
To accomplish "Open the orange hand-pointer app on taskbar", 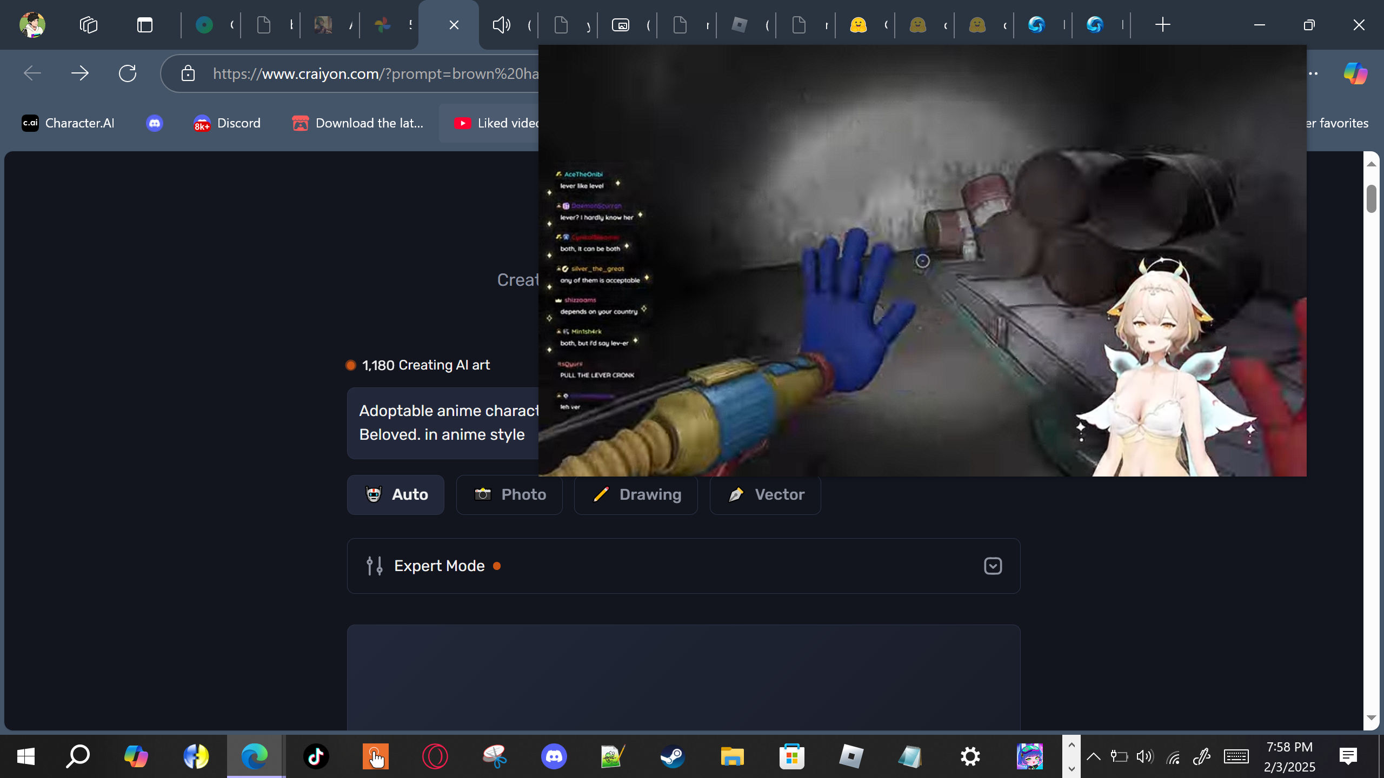I will click(x=376, y=756).
